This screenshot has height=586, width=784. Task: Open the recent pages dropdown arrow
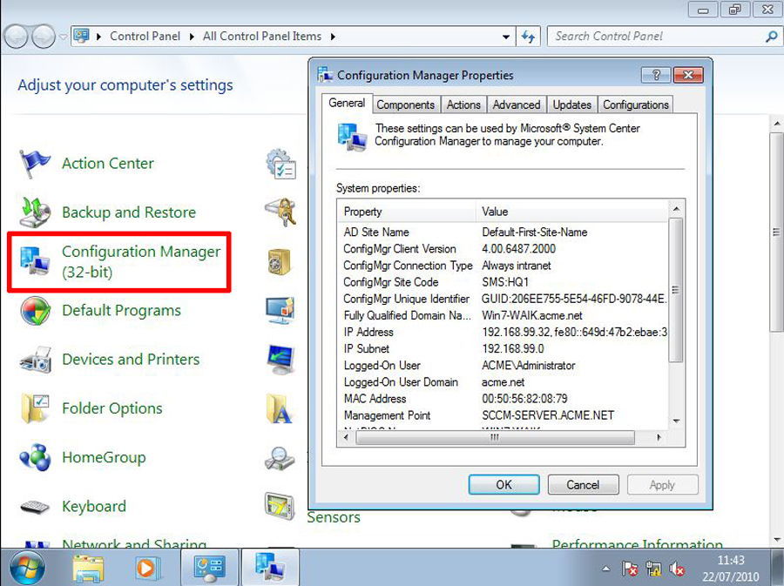[x=63, y=37]
